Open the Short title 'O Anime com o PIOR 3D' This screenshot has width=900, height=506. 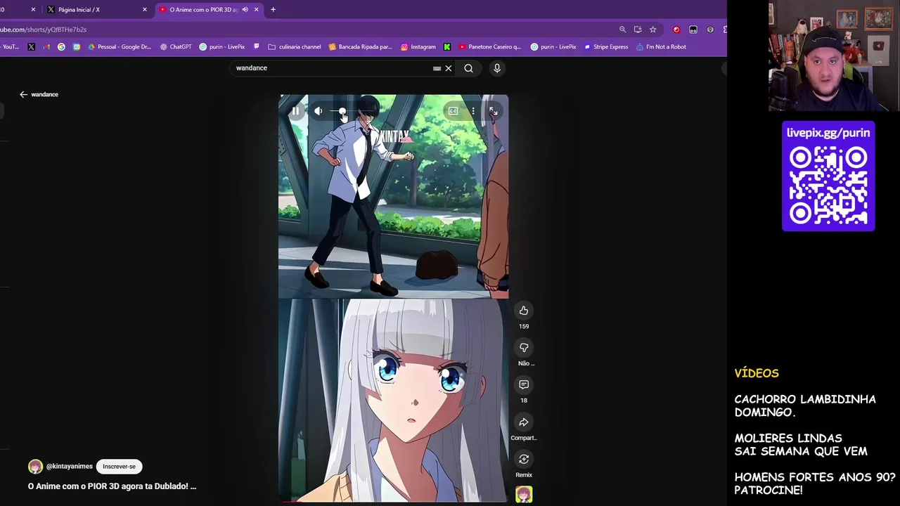tap(112, 486)
